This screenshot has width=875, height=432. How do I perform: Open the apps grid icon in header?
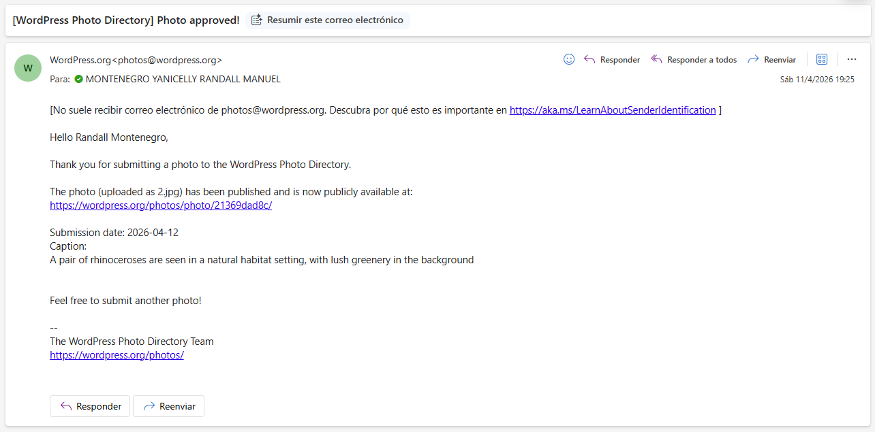click(822, 59)
